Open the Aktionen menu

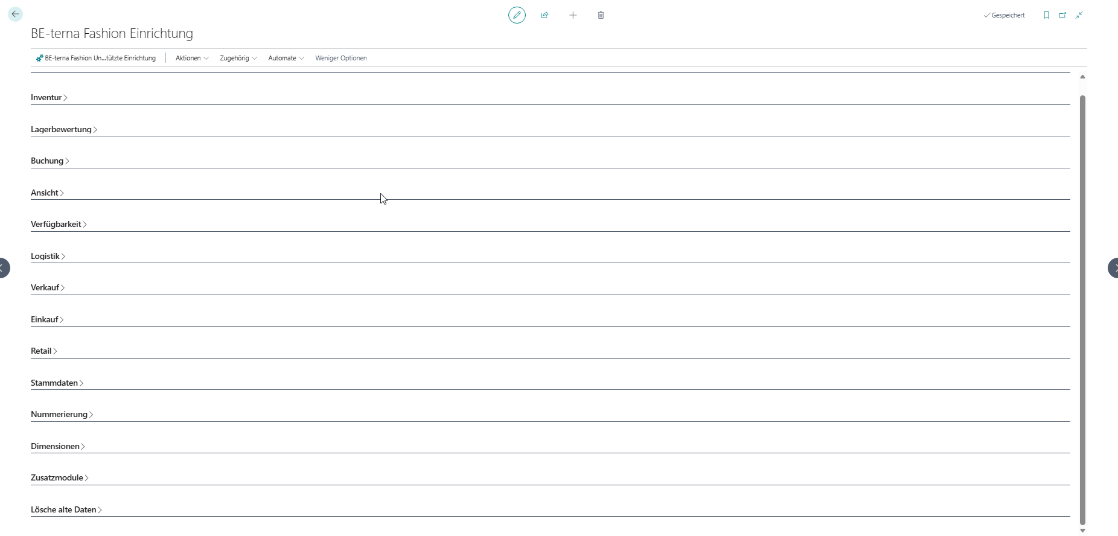tap(191, 58)
